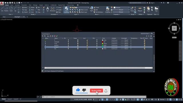This screenshot has width=183, height=103.
Task: Expand the Layers panel dropdown
Action: point(76,14)
